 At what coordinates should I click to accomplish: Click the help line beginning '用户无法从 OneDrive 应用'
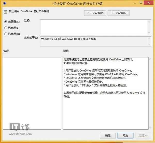click(x=98, y=70)
